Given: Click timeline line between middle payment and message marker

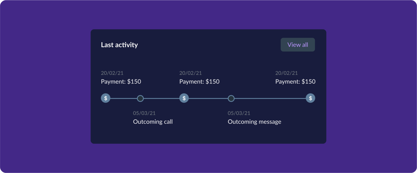Looking at the screenshot, I should click(208, 98).
